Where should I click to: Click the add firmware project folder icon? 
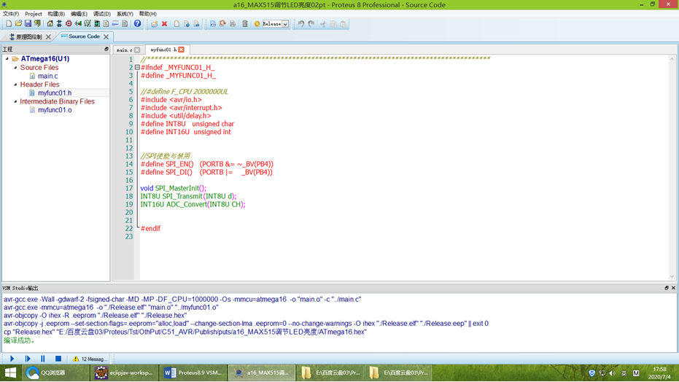(155, 24)
